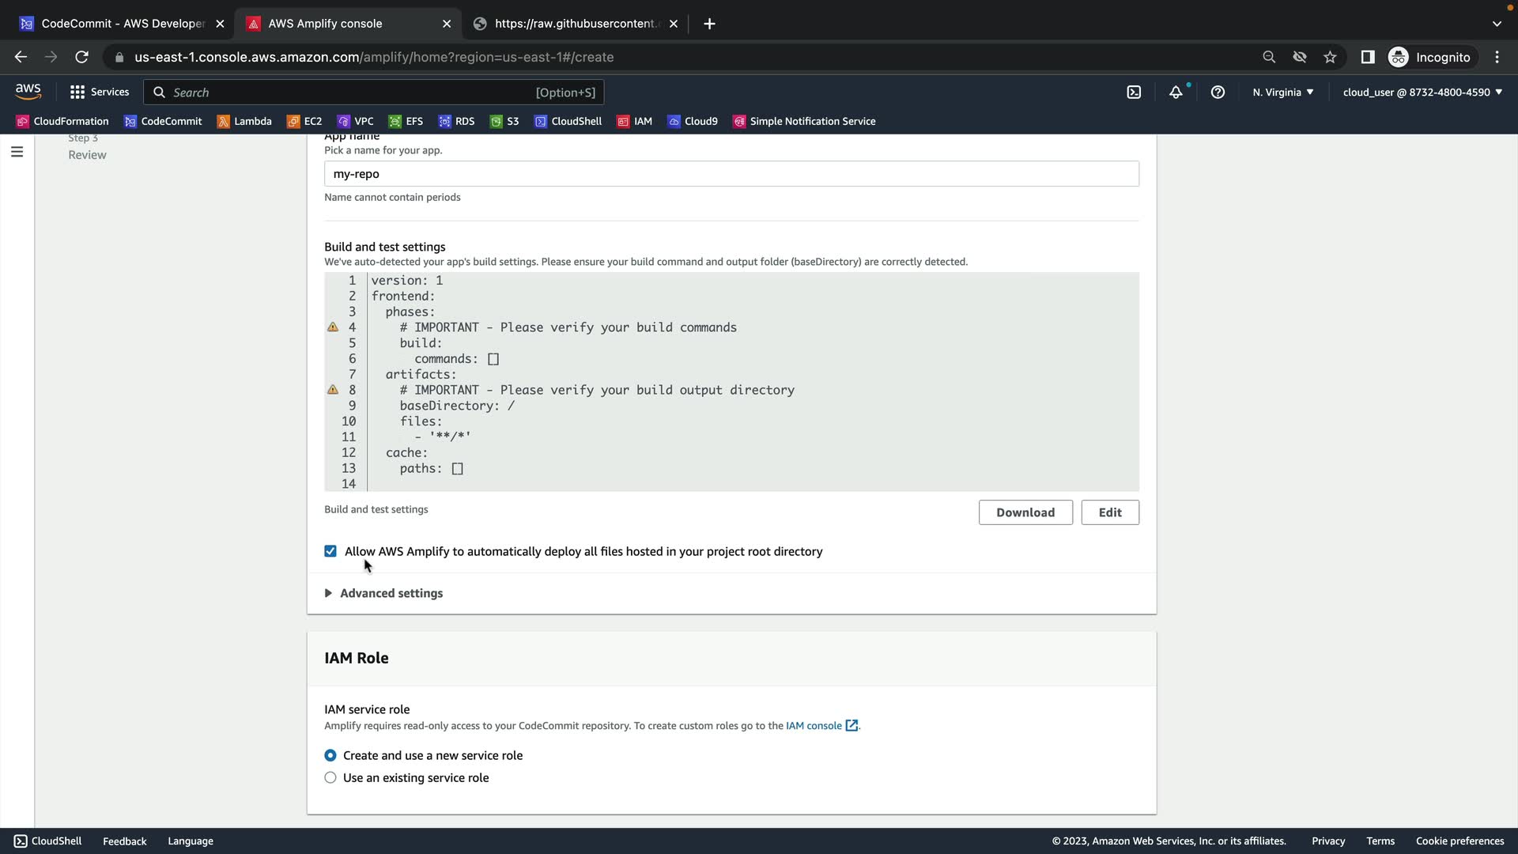The image size is (1518, 854).
Task: Select Create and use a new service role
Action: pyautogui.click(x=330, y=755)
